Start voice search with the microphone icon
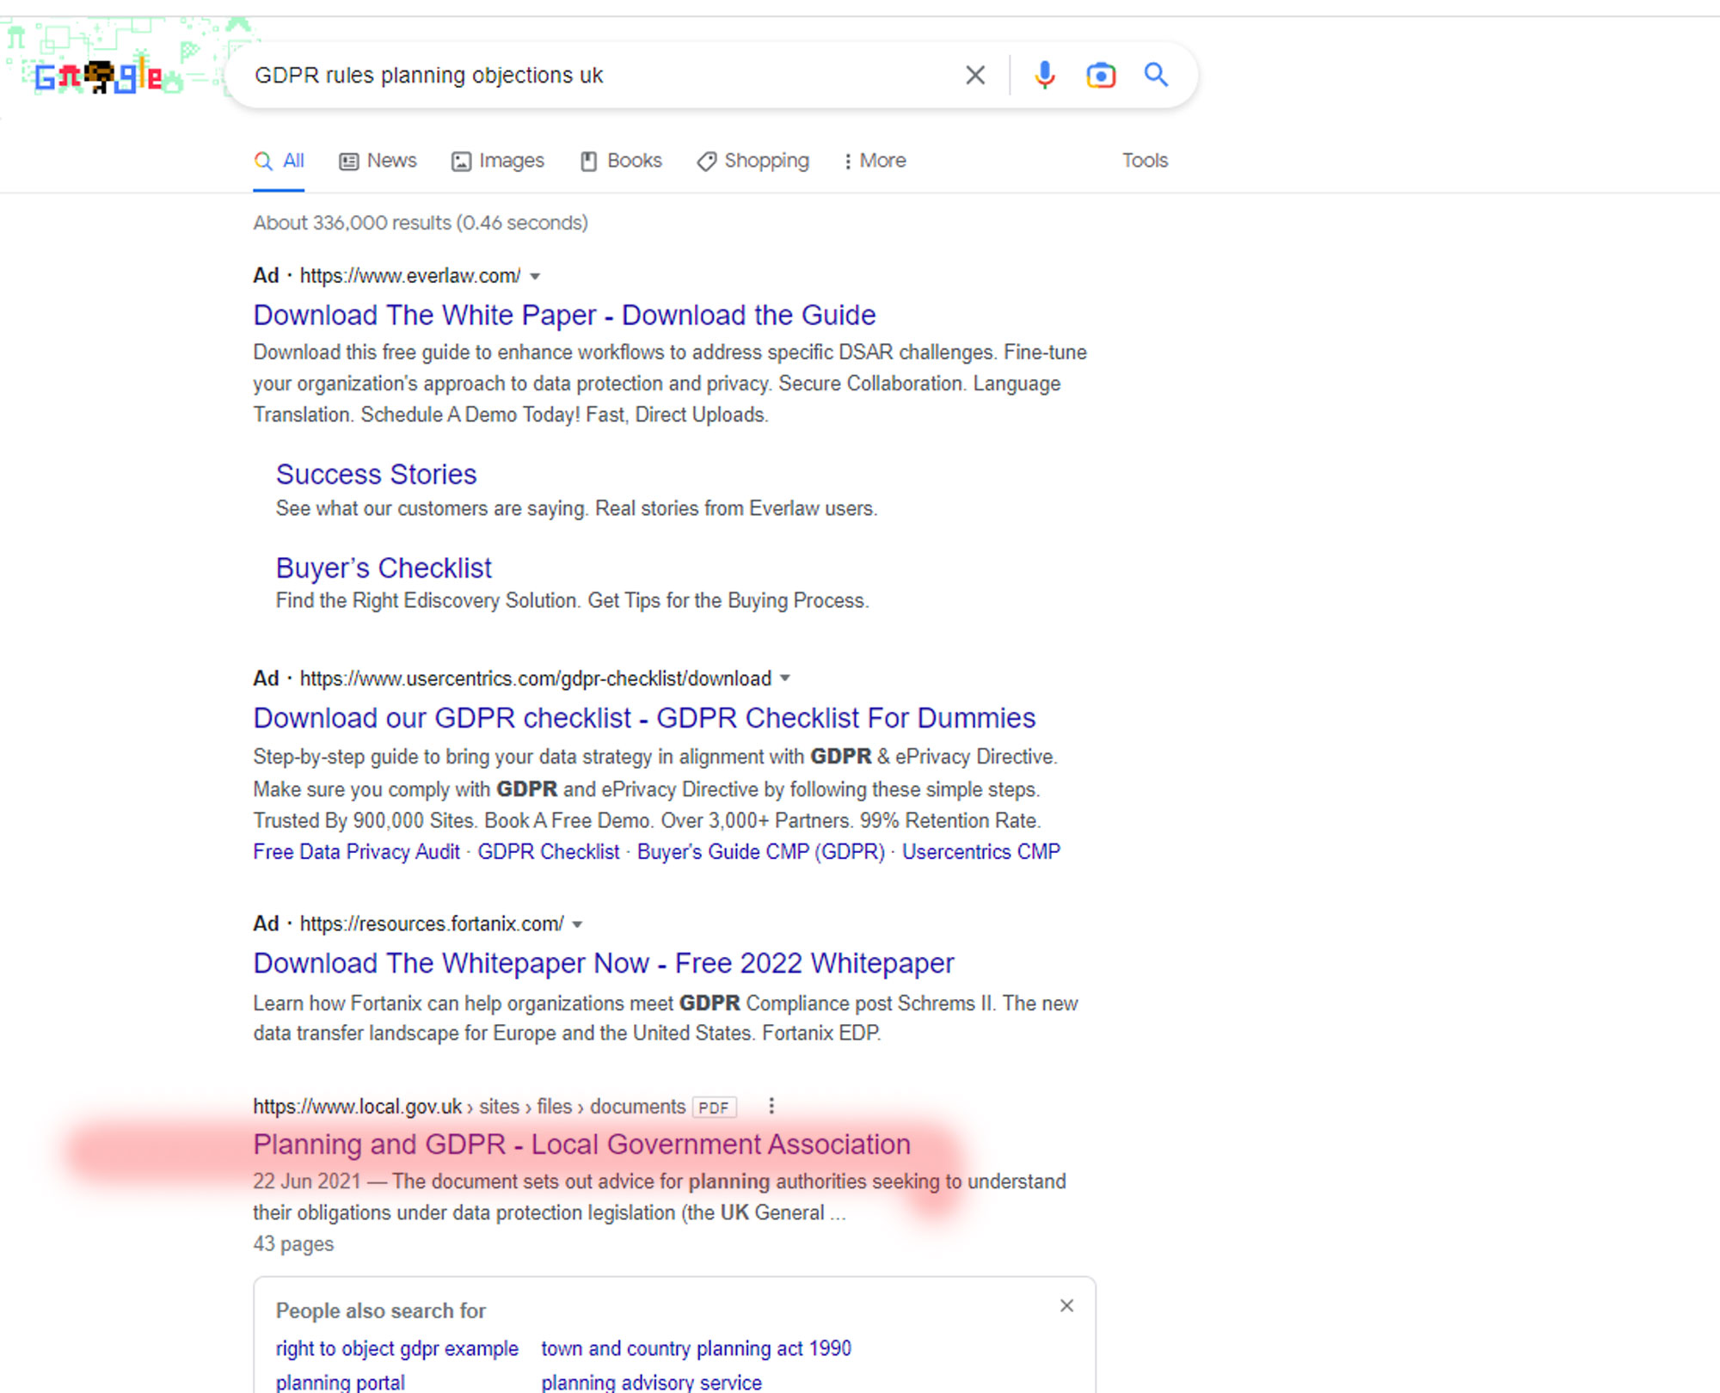The image size is (1720, 1393). [1044, 76]
